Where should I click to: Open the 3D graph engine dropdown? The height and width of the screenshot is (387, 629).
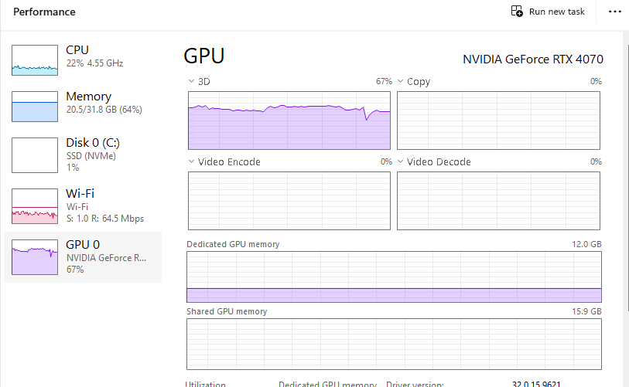[x=192, y=81]
